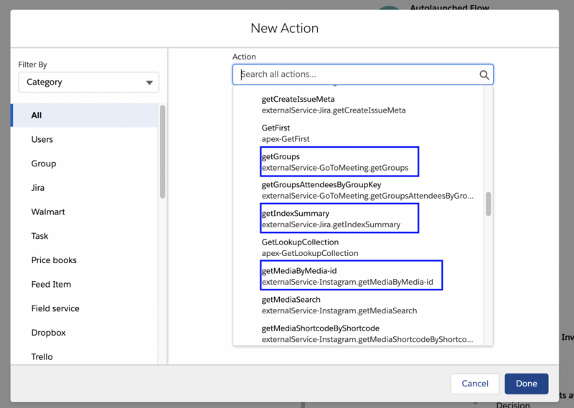Image resolution: width=574 pixels, height=408 pixels.
Task: Choose the getMediaSearch Instagram action
Action: click(358, 305)
